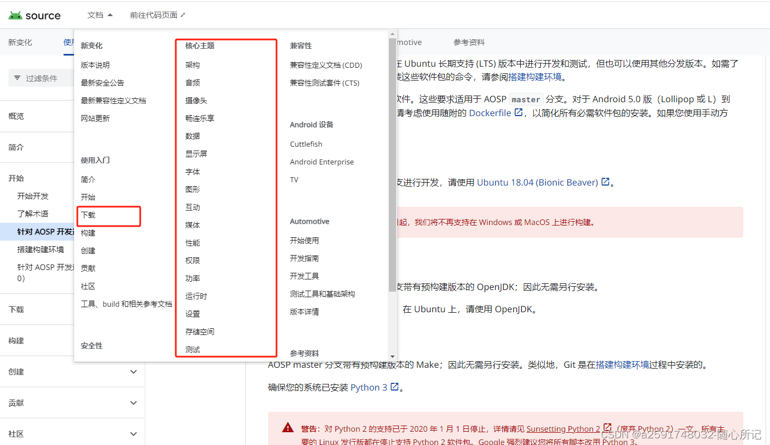This screenshot has height=445, width=770.
Task: Open Android Enterprise menu entry
Action: (322, 162)
